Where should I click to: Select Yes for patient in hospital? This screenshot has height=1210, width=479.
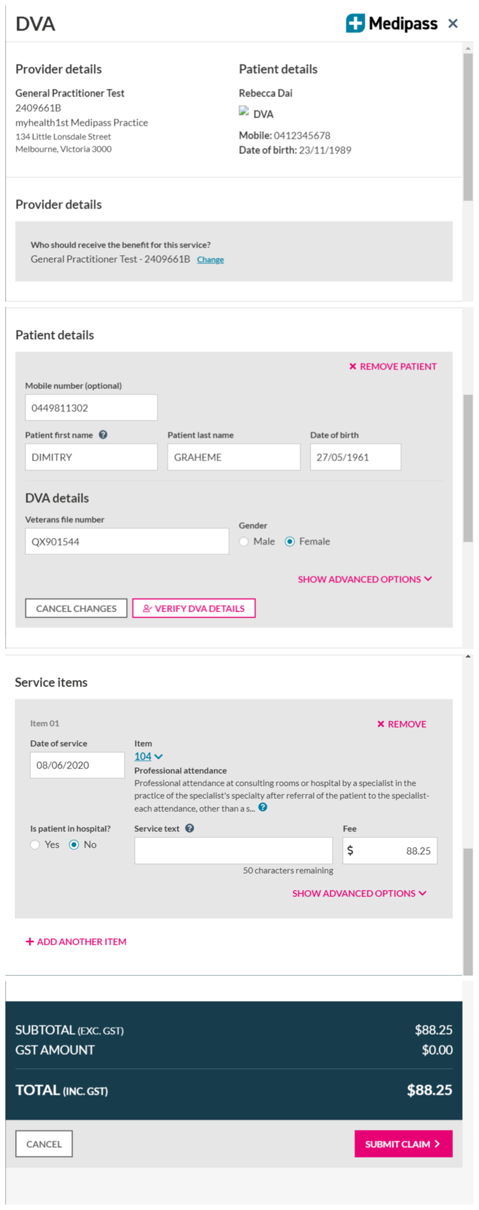click(35, 844)
